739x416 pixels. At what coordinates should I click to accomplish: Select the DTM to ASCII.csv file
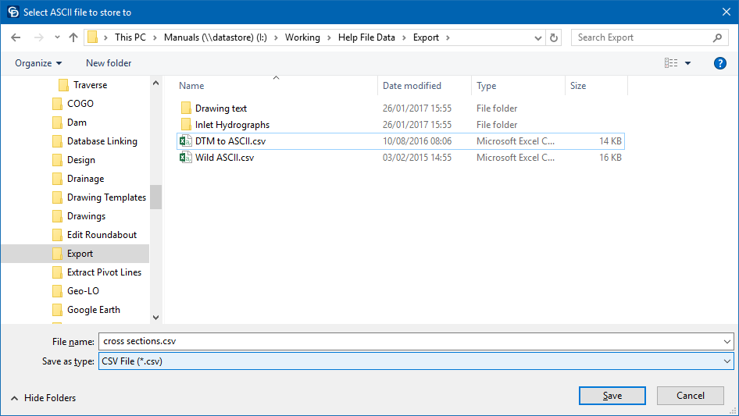(x=230, y=141)
